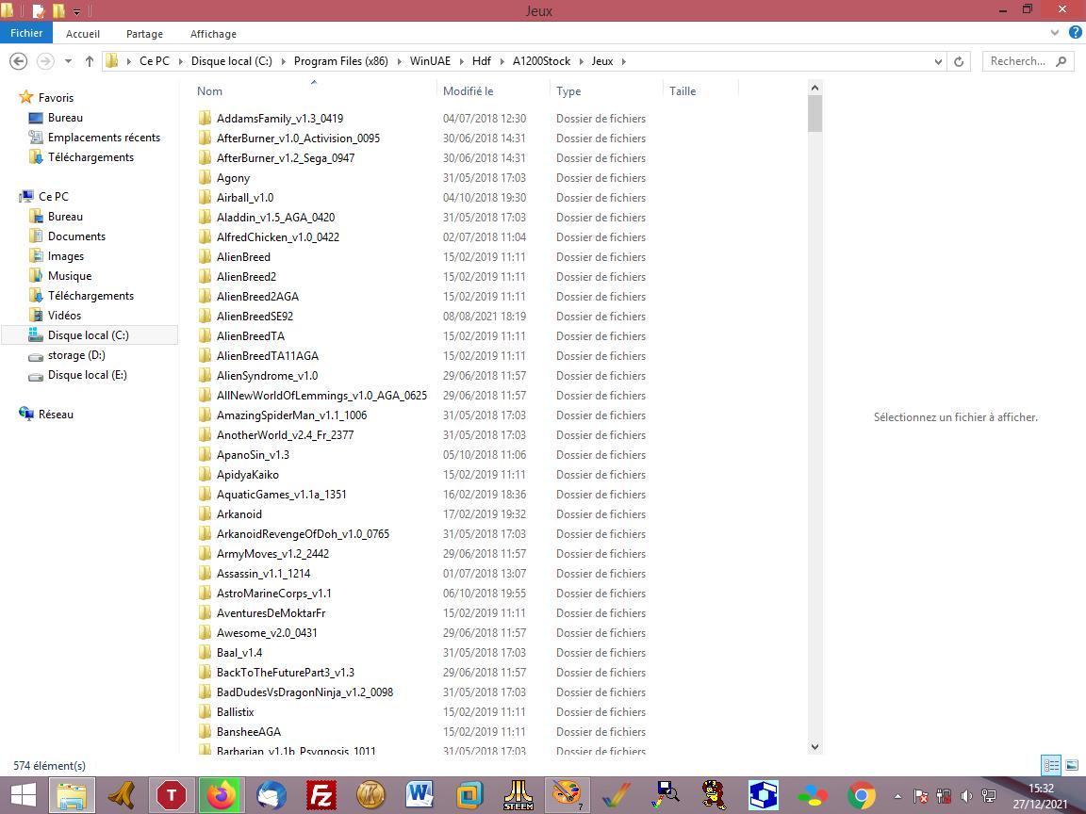Click the New folder icon in quick access toolbar
Image resolution: width=1086 pixels, height=814 pixels.
[x=58, y=10]
